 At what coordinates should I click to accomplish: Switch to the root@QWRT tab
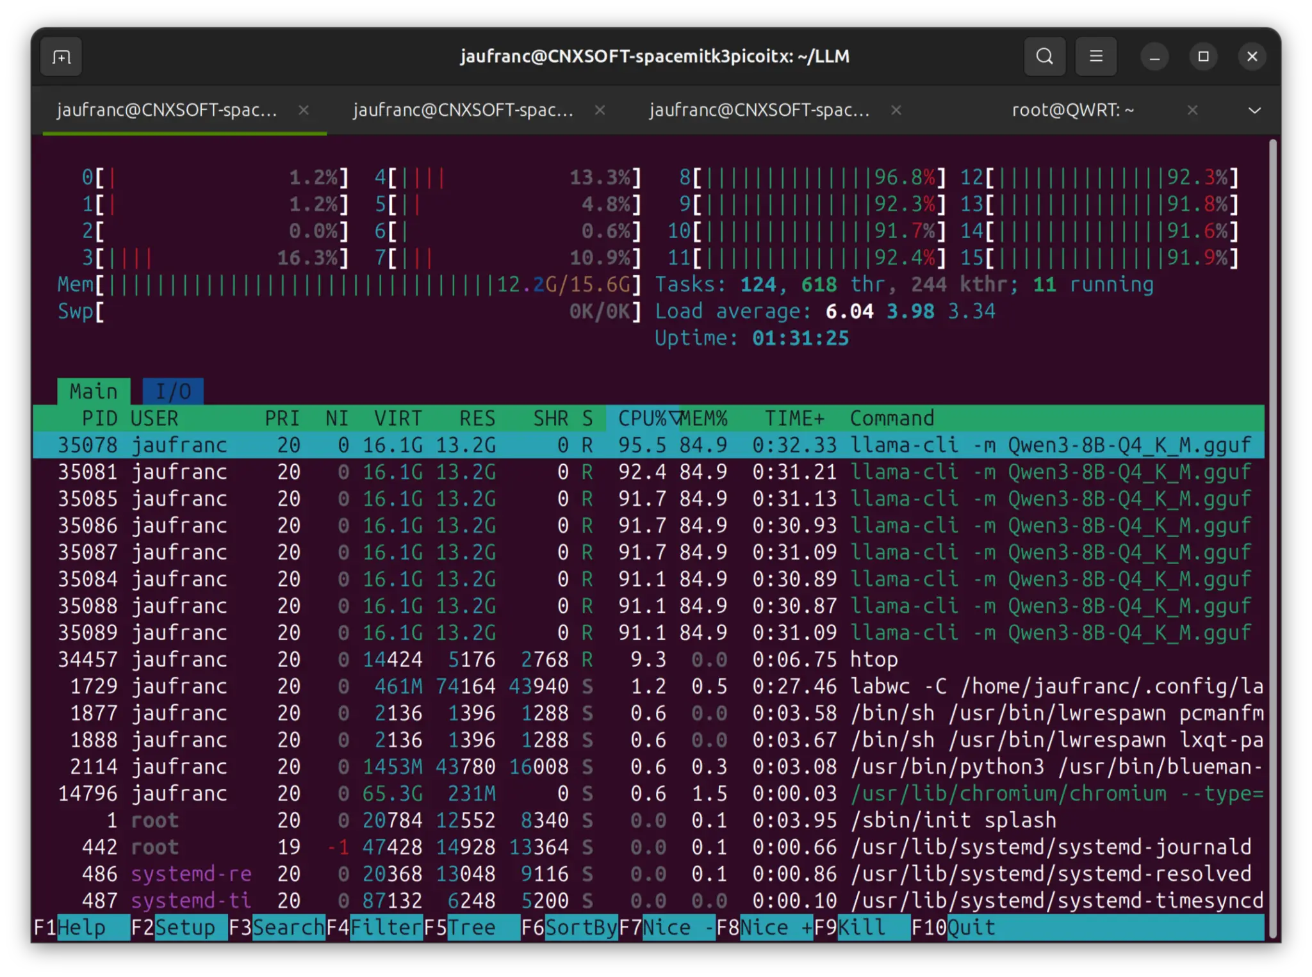point(1073,110)
